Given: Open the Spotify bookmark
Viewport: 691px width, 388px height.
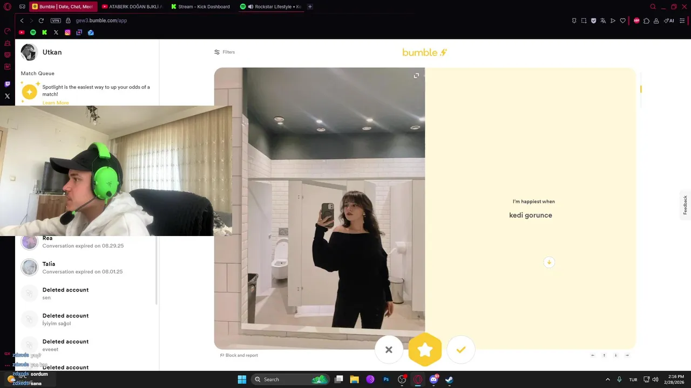Looking at the screenshot, I should [33, 32].
